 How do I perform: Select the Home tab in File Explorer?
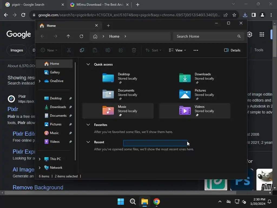tap(69, 26)
